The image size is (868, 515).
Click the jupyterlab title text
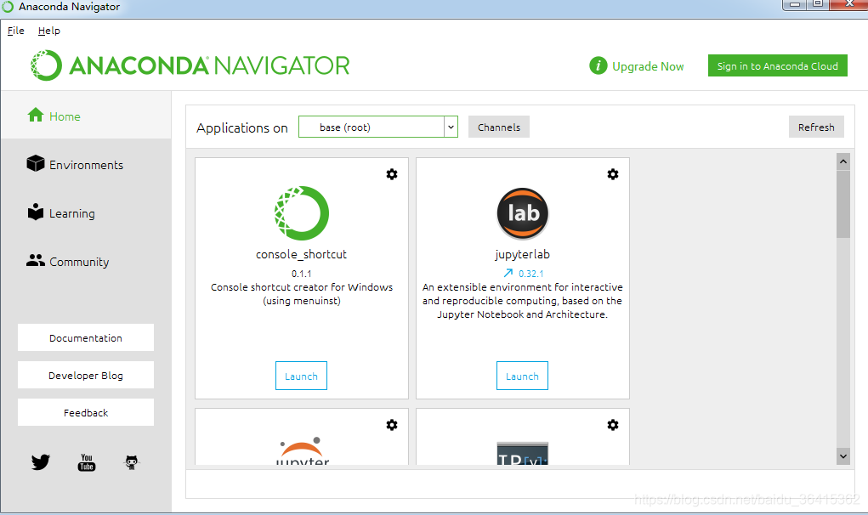click(522, 254)
